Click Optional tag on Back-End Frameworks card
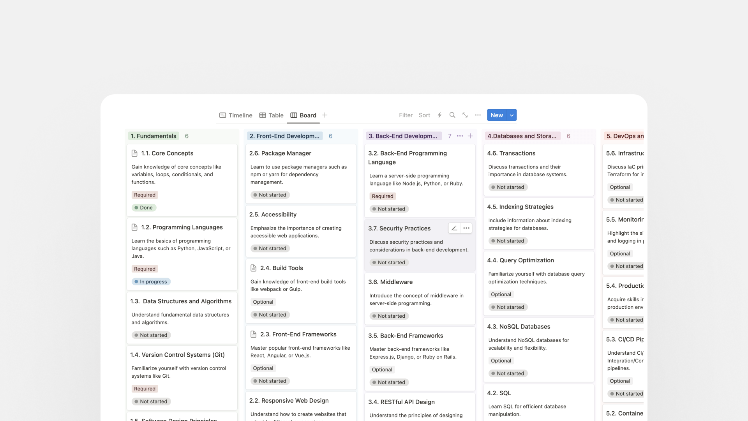The height and width of the screenshot is (421, 748). click(x=382, y=370)
